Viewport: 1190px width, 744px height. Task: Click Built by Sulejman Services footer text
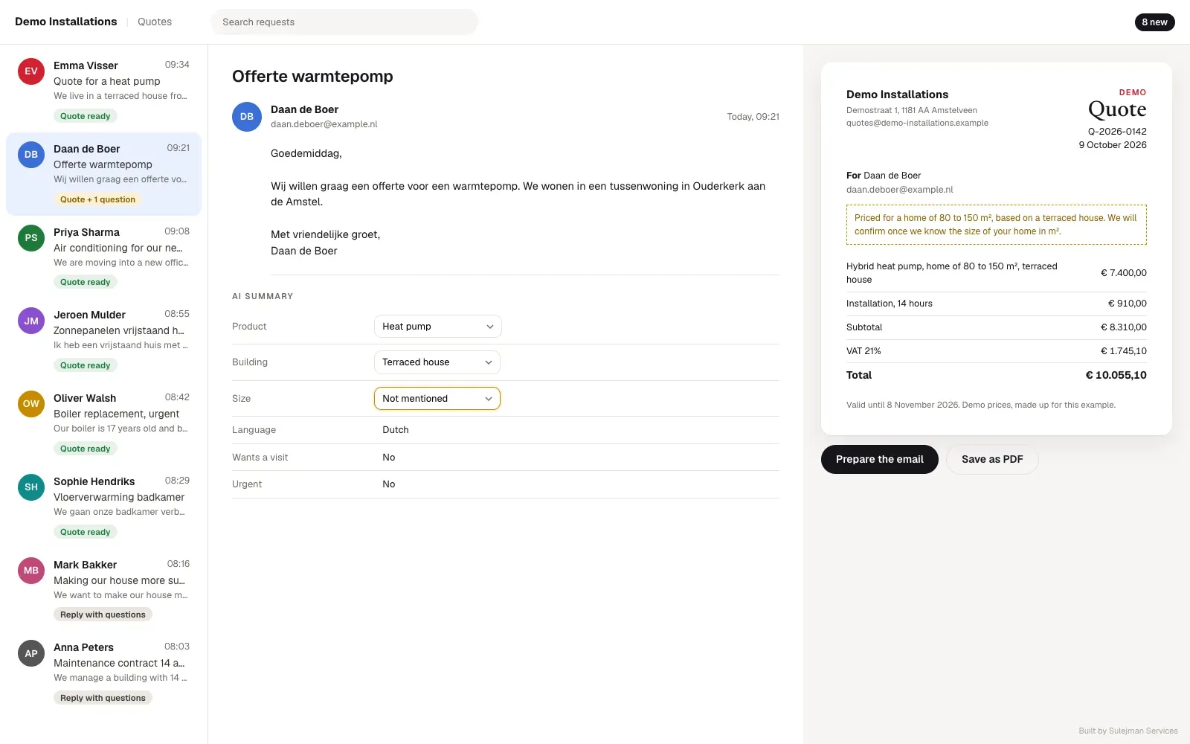[1128, 731]
